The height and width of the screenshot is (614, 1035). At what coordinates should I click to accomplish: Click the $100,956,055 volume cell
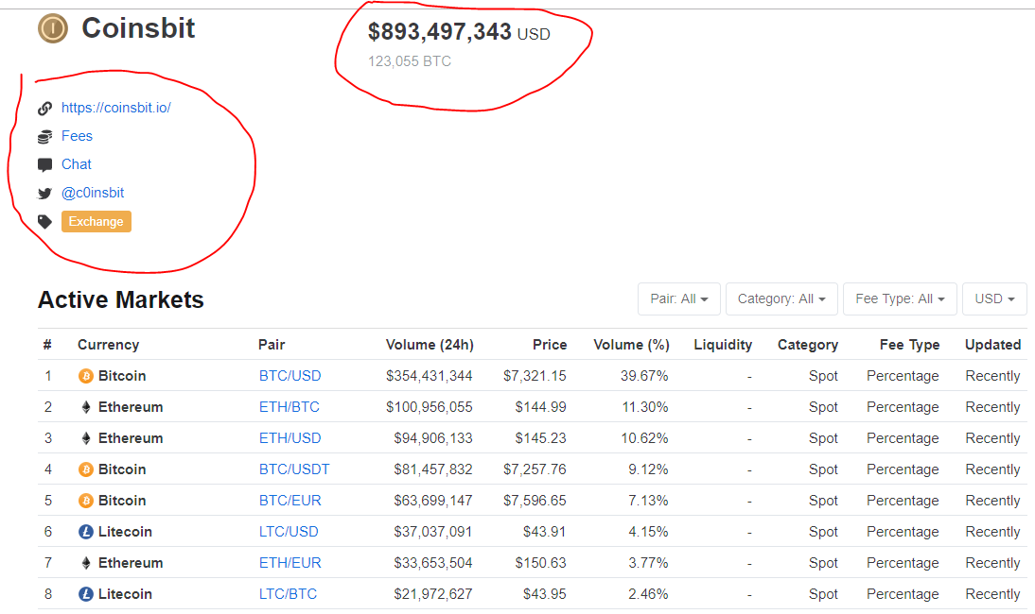[x=430, y=407]
